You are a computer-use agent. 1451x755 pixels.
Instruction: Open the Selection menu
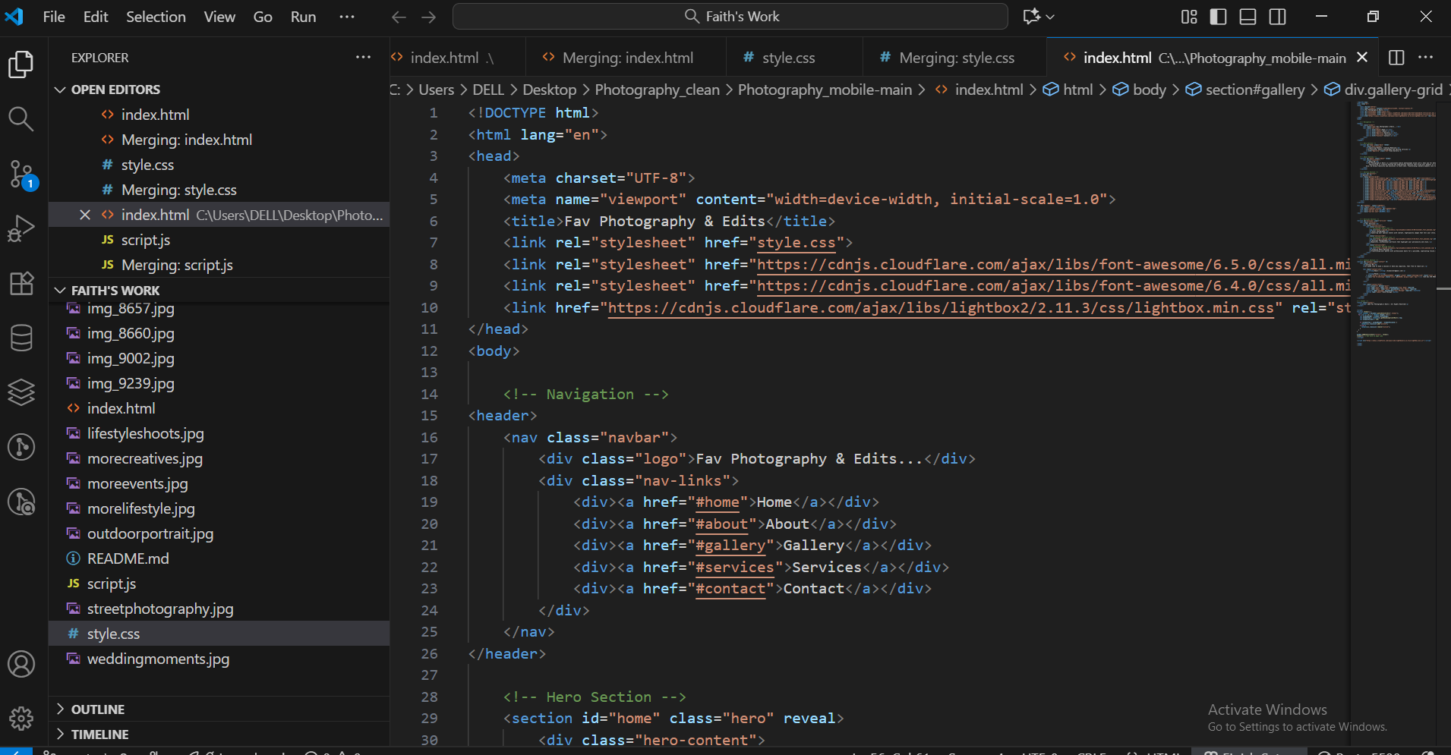pyautogui.click(x=156, y=17)
